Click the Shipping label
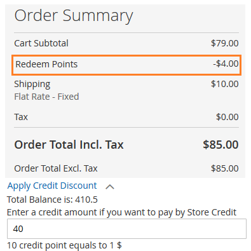Viewport: 251px width, 251px height. (32, 85)
